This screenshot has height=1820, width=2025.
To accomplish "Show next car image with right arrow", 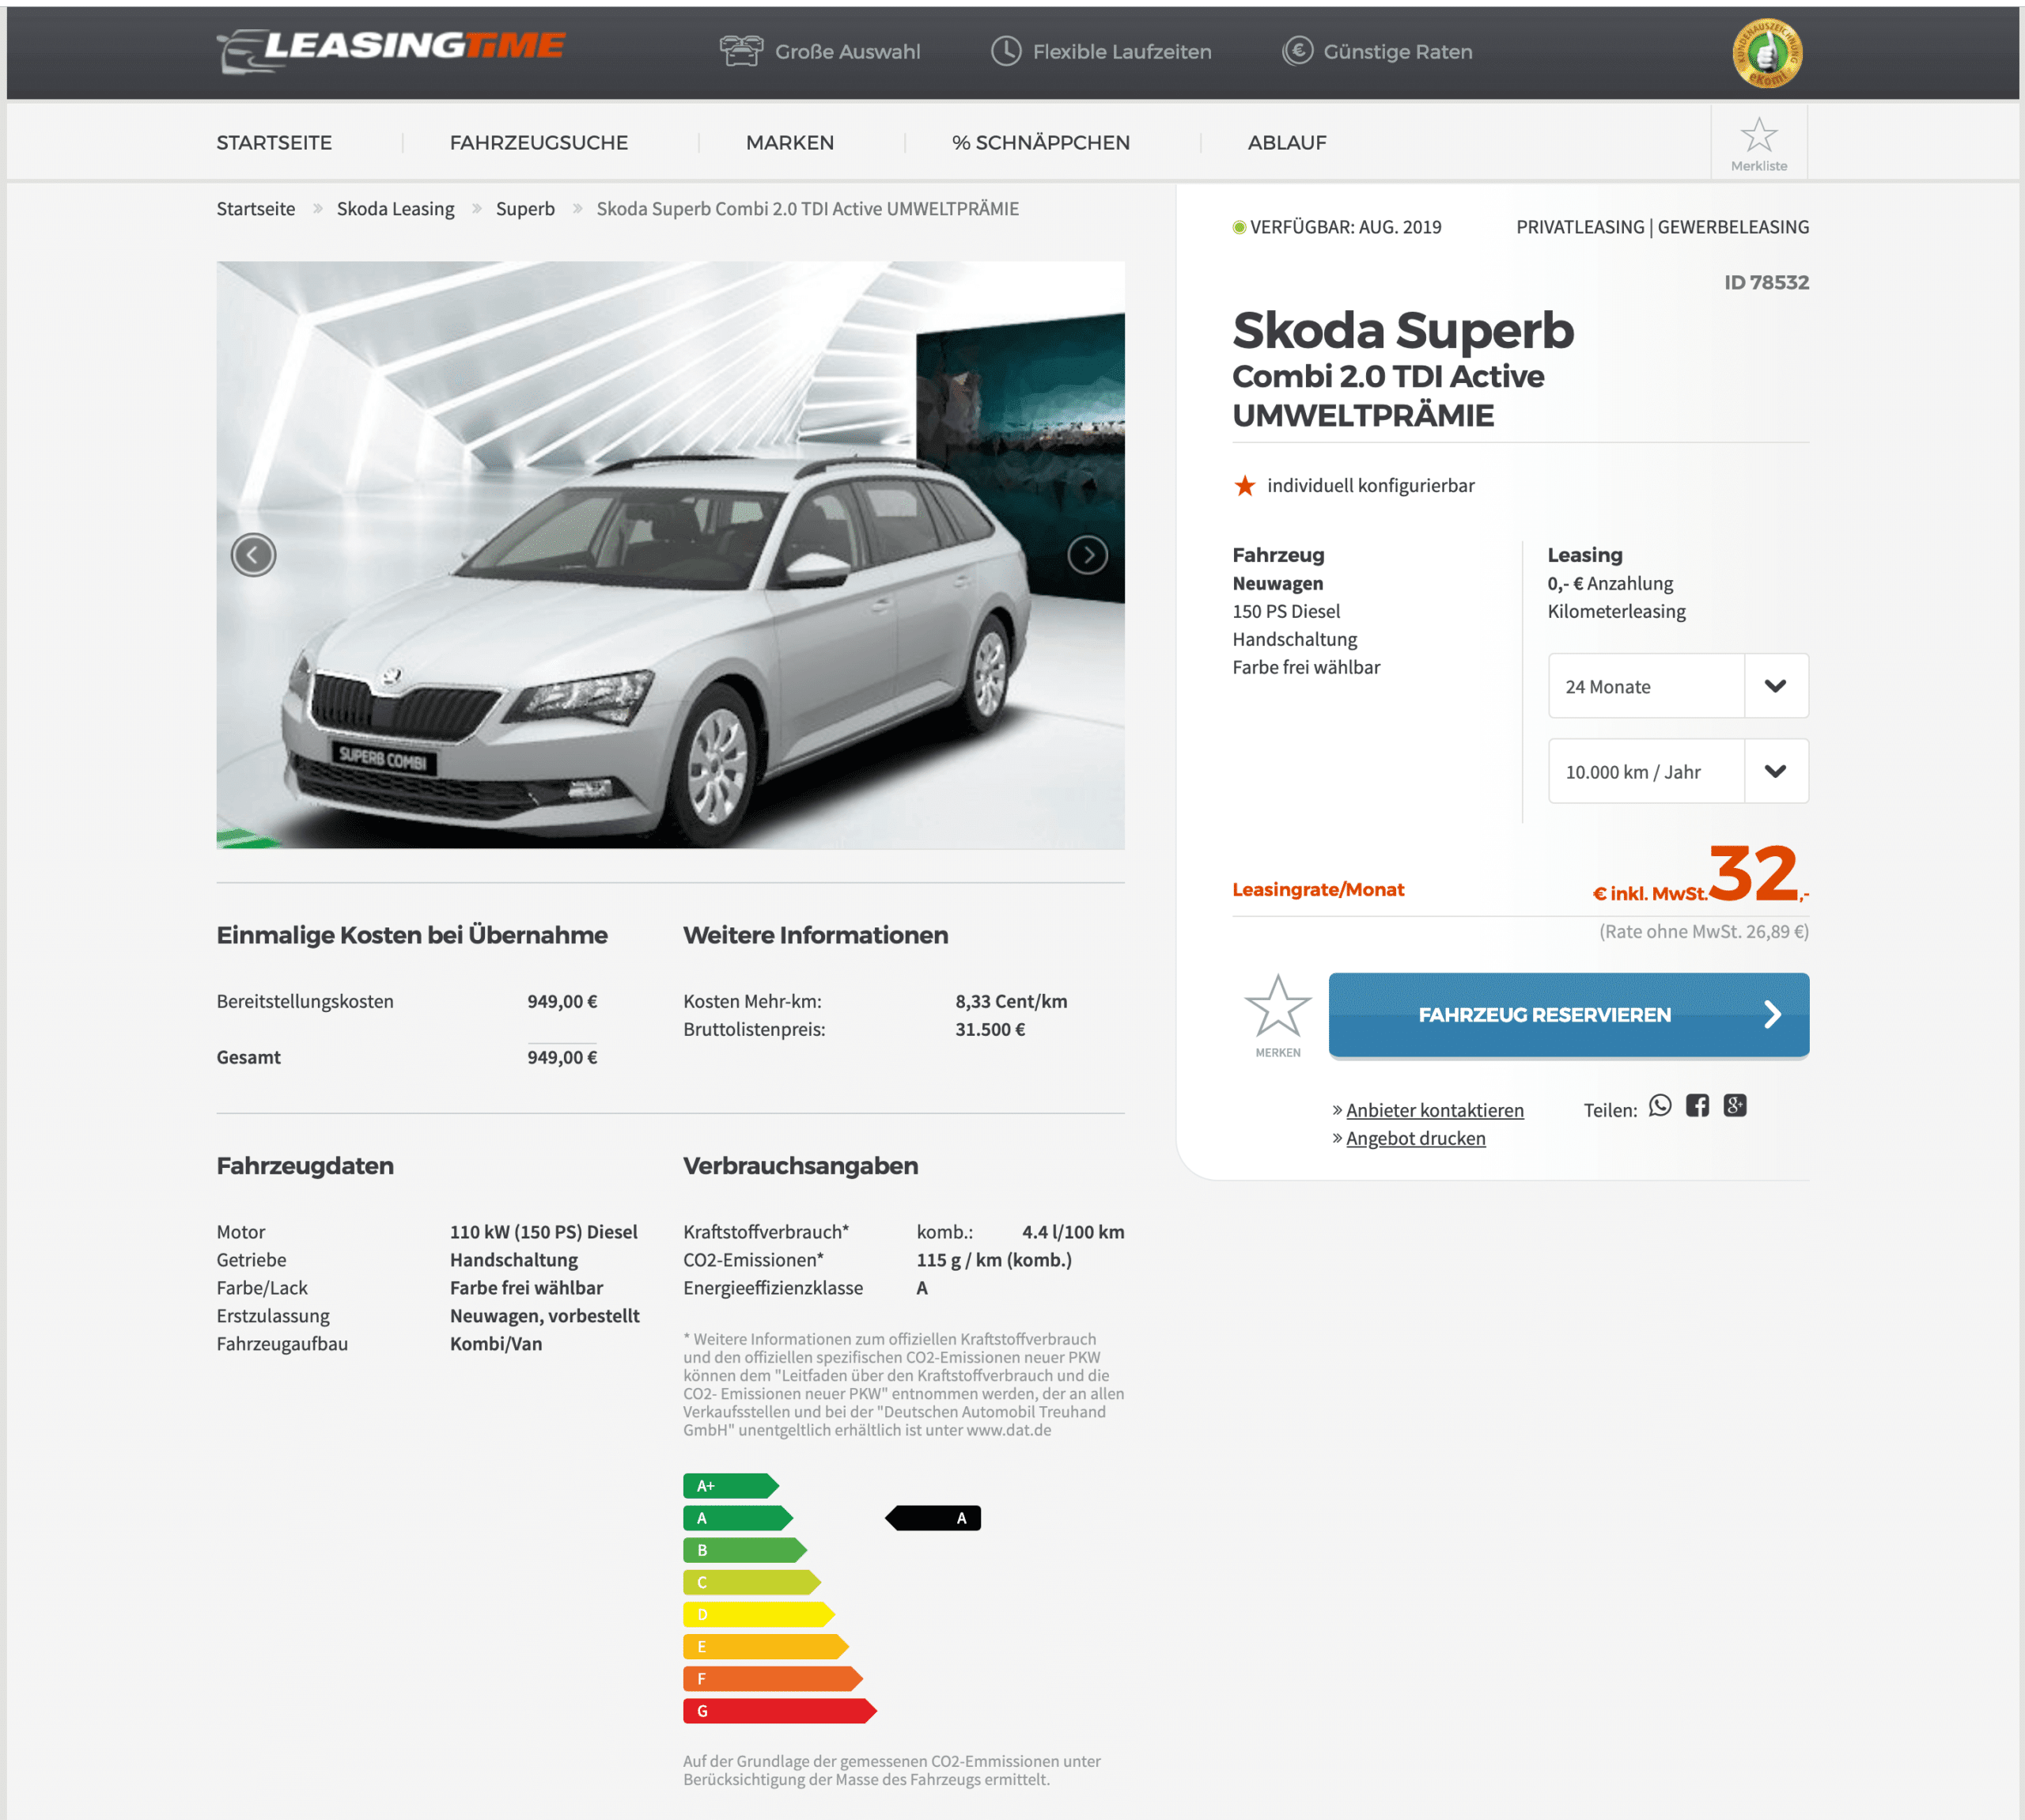I will tap(1088, 555).
